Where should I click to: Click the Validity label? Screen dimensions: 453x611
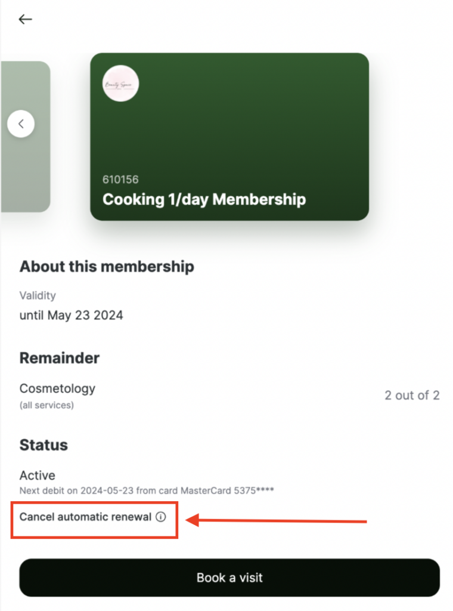pos(38,295)
